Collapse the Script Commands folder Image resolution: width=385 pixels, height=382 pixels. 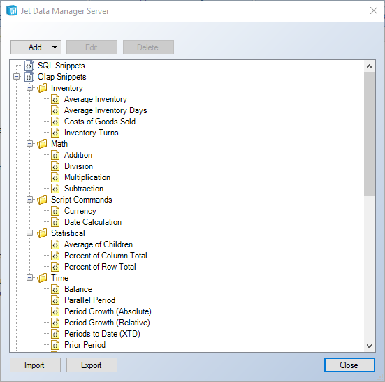click(29, 200)
